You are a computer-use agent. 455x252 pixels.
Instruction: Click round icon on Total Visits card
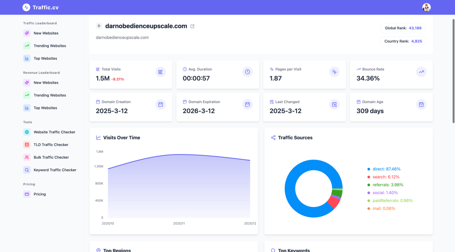pyautogui.click(x=161, y=72)
